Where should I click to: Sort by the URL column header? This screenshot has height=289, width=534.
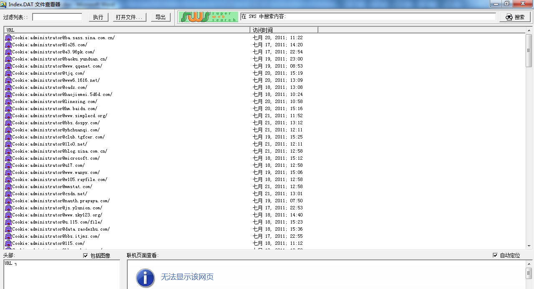point(127,30)
